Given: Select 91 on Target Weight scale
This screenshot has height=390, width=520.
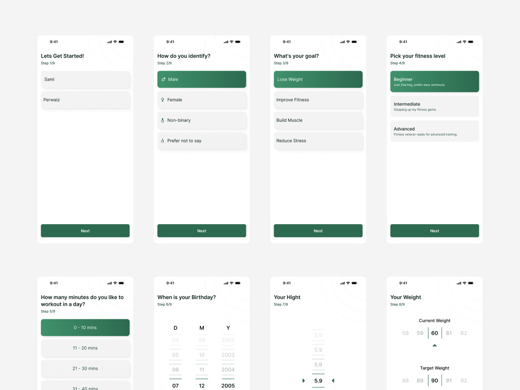Looking at the screenshot, I should (449, 381).
